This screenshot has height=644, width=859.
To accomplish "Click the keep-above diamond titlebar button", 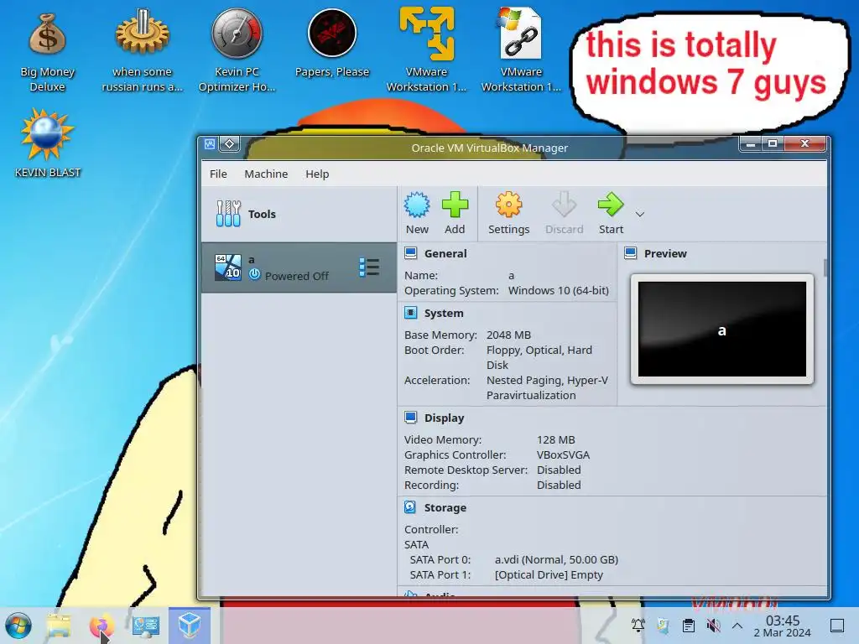I will point(230,144).
